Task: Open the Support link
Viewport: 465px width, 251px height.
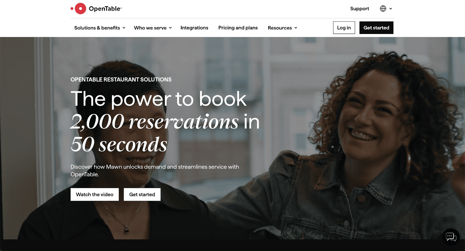Action: (360, 9)
